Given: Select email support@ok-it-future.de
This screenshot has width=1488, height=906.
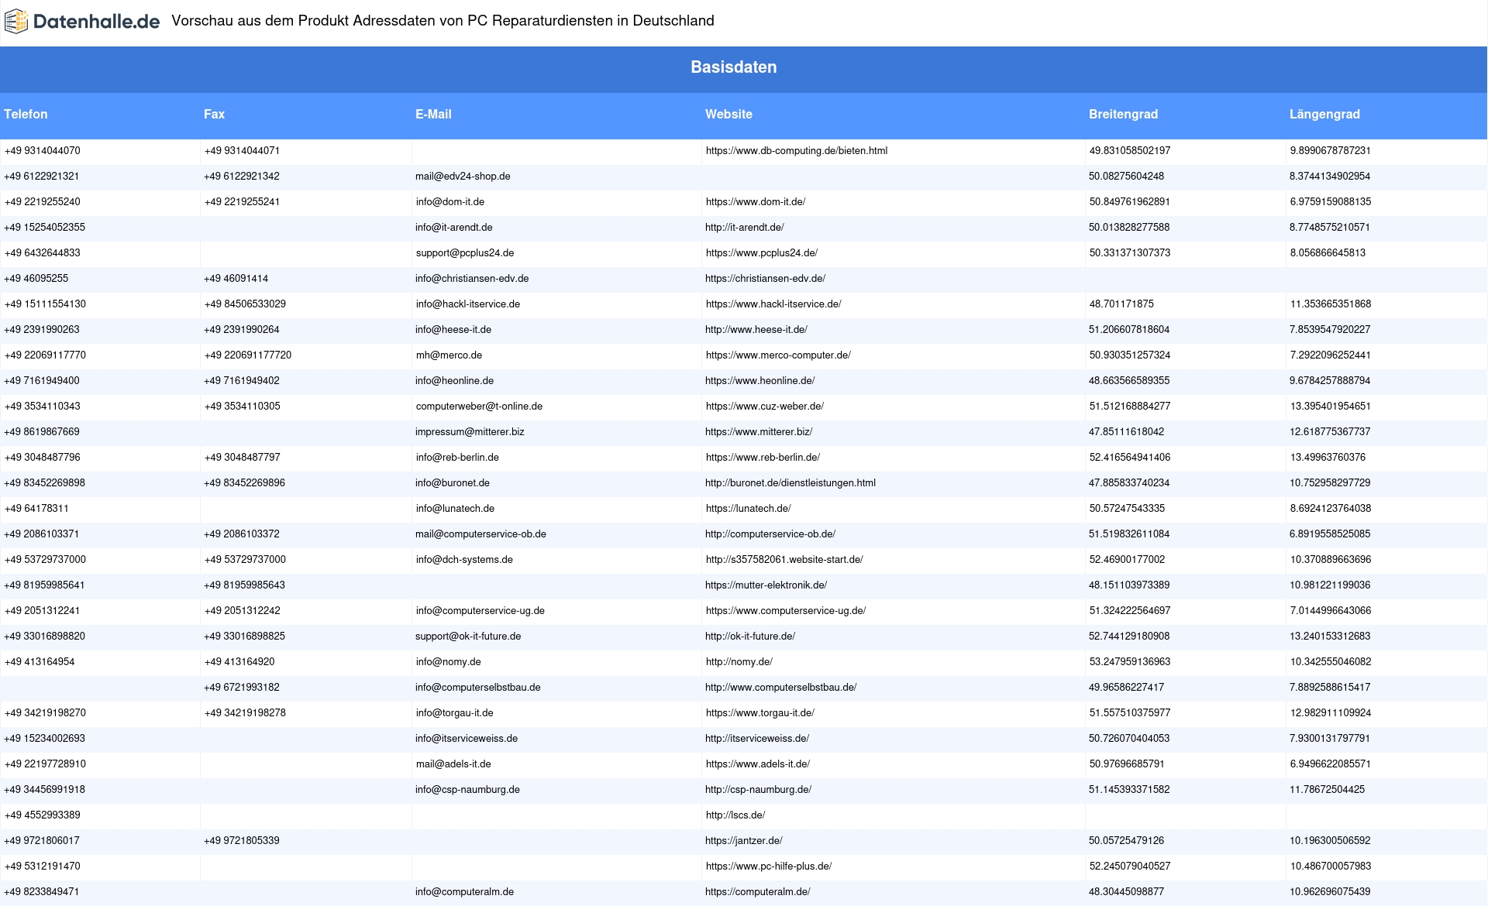Looking at the screenshot, I should [x=468, y=637].
